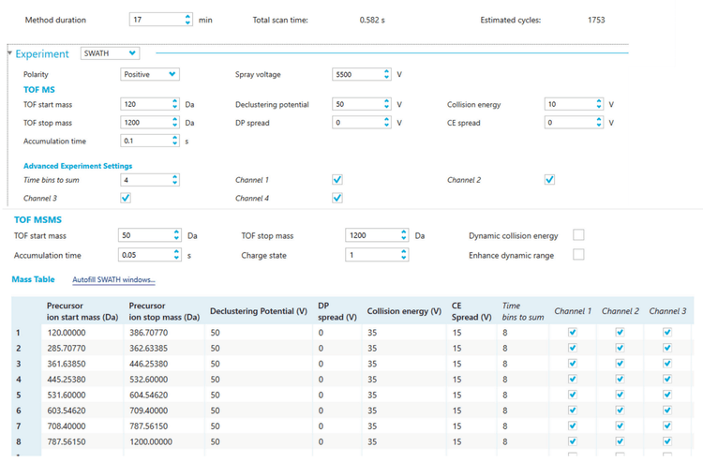Increase Declustering potential stepper value
Screen dimensions: 703x463
tap(385, 101)
